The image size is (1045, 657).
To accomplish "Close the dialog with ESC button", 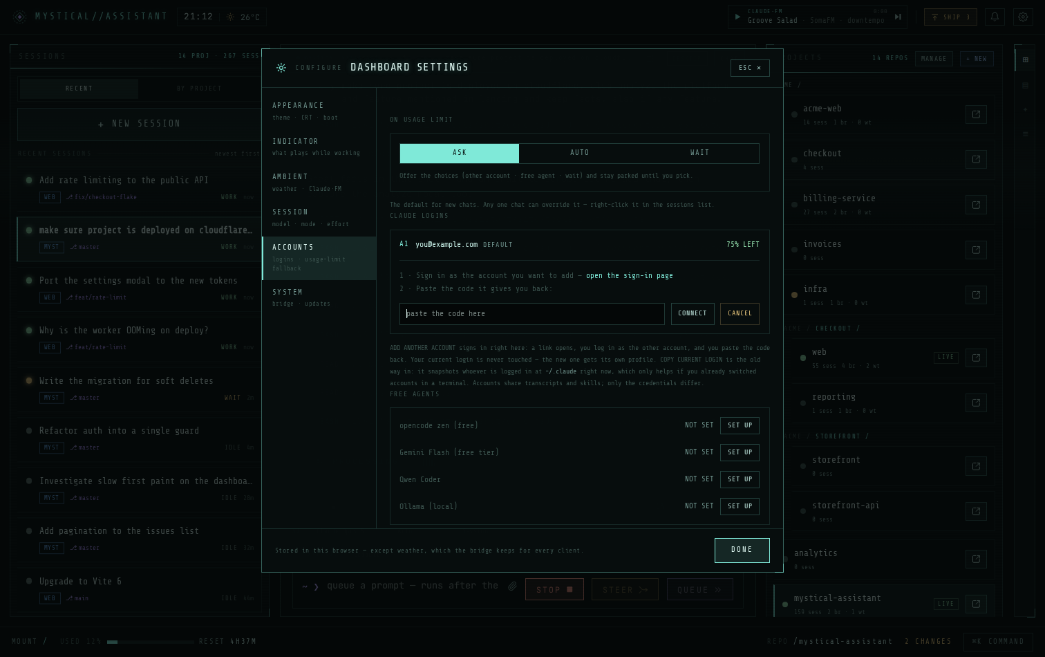I will 750,68.
